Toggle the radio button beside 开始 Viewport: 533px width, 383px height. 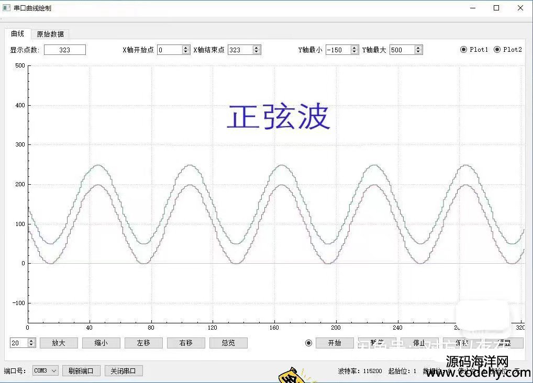309,343
